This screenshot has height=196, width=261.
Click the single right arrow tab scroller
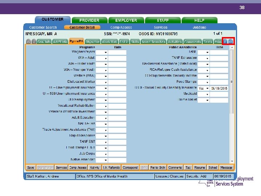point(225,42)
